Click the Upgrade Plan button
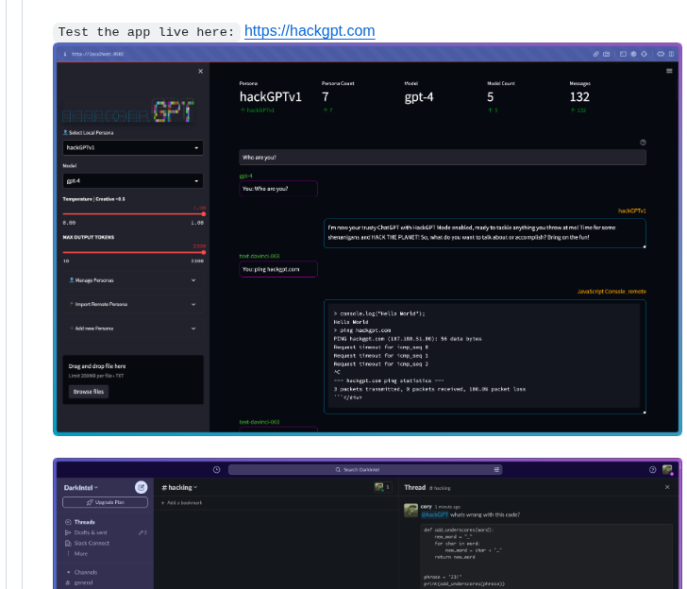This screenshot has height=589, width=687. [105, 502]
